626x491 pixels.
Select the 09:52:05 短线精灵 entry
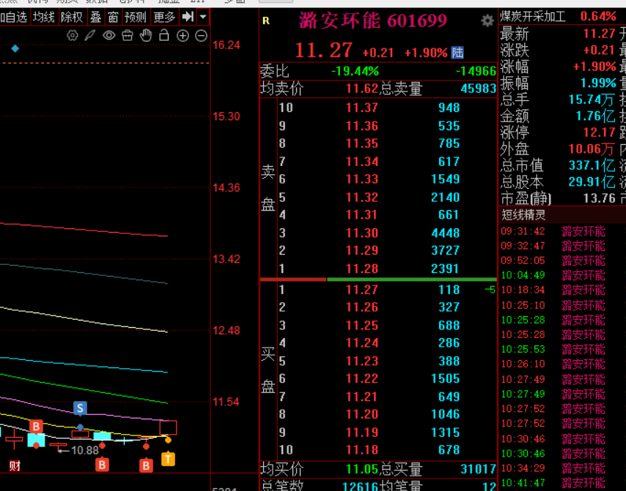(562, 261)
